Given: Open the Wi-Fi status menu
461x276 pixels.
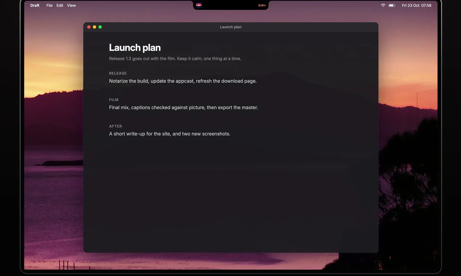Looking at the screenshot, I should [x=383, y=5].
